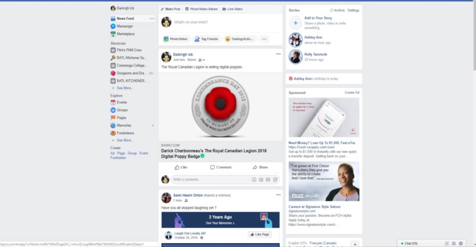Change audience selector on DaArrgh Ick's post
The height and width of the screenshot is (247, 476).
202,60
